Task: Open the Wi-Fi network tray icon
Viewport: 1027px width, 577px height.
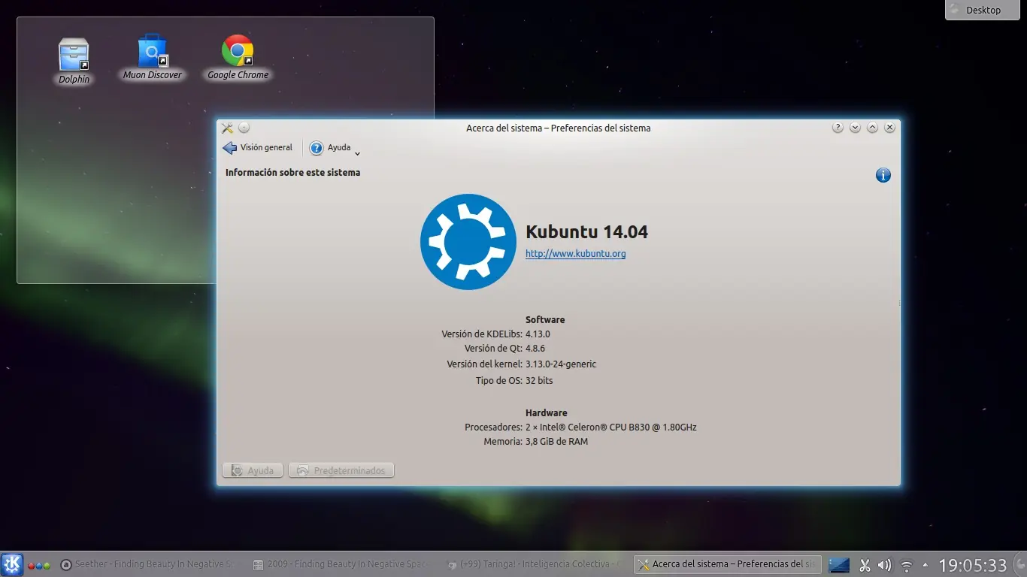Action: [x=907, y=565]
